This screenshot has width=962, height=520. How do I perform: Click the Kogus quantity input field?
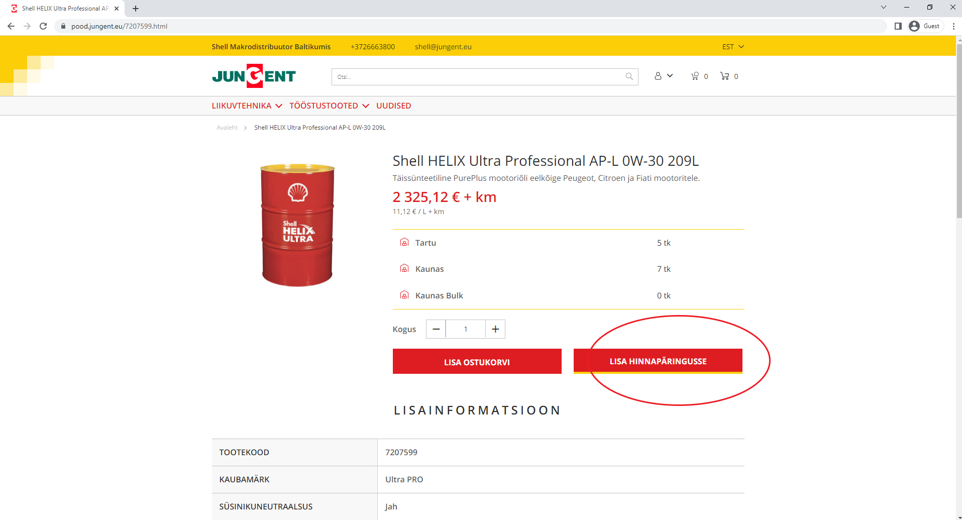click(465, 329)
